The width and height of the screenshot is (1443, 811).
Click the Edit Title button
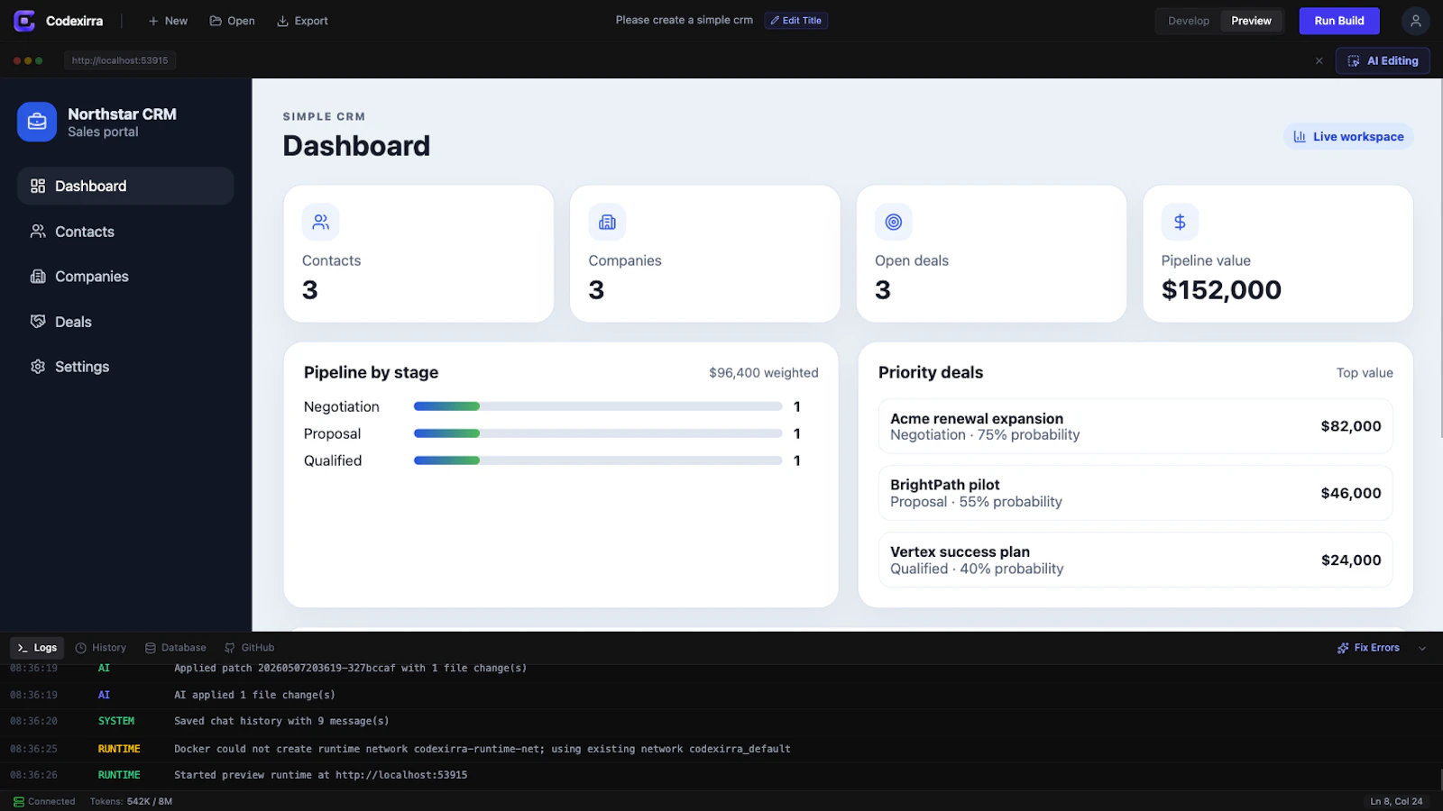pyautogui.click(x=796, y=20)
